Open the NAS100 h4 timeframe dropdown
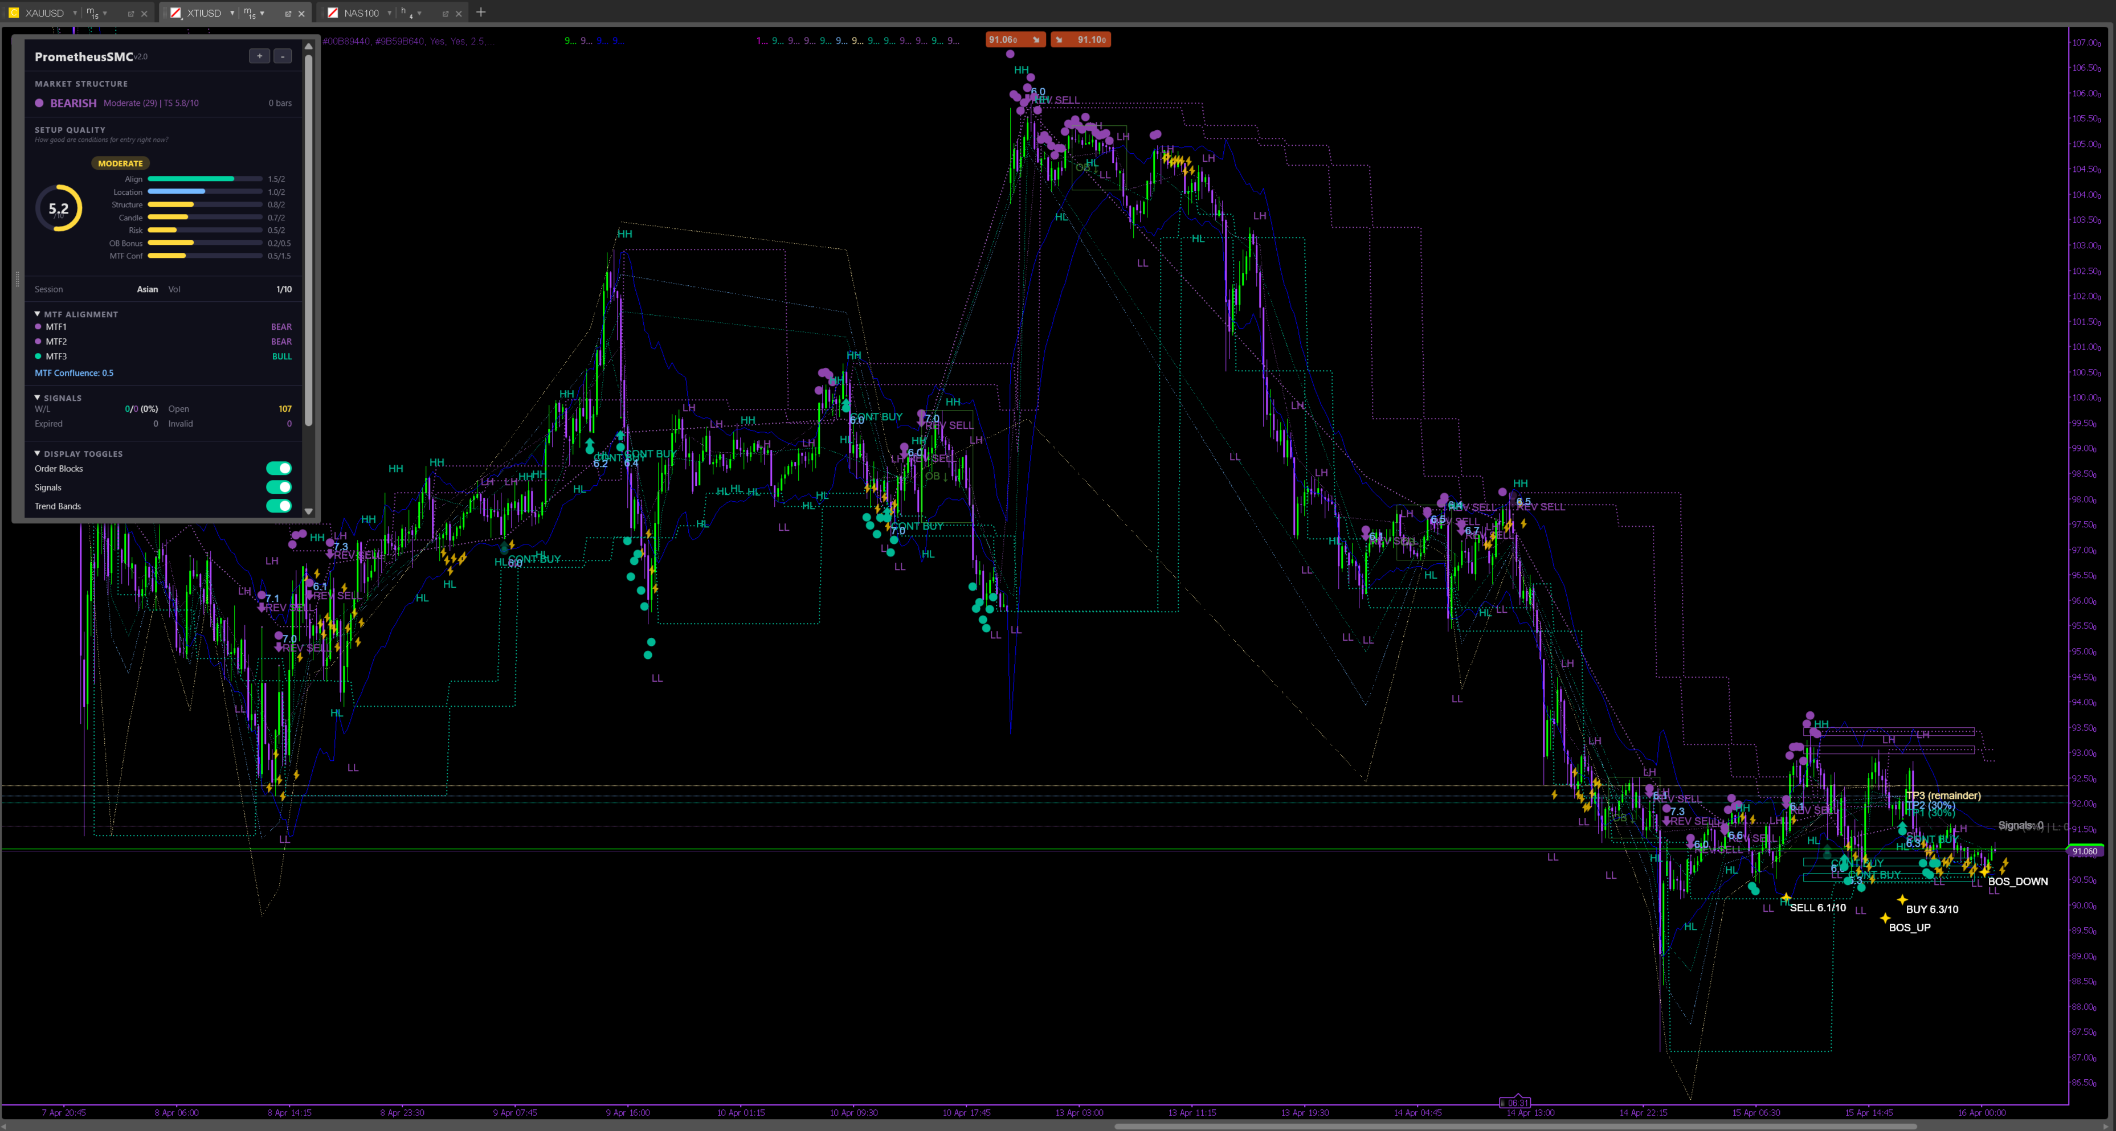Image resolution: width=2116 pixels, height=1131 pixels. [419, 13]
